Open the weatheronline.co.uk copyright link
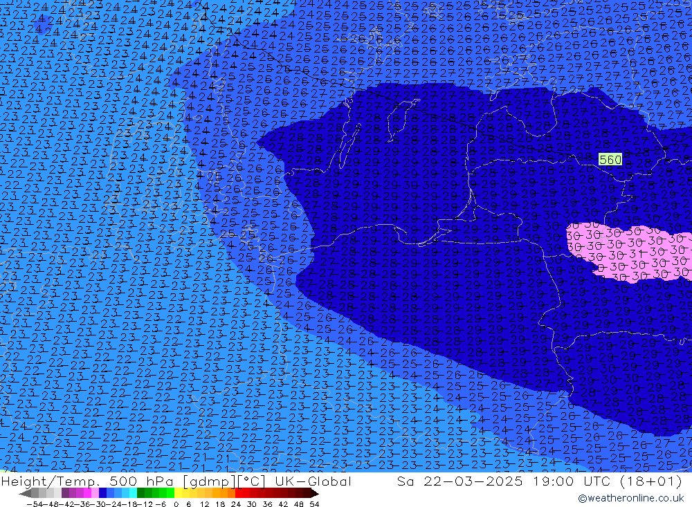The width and height of the screenshot is (692, 507). click(x=630, y=498)
